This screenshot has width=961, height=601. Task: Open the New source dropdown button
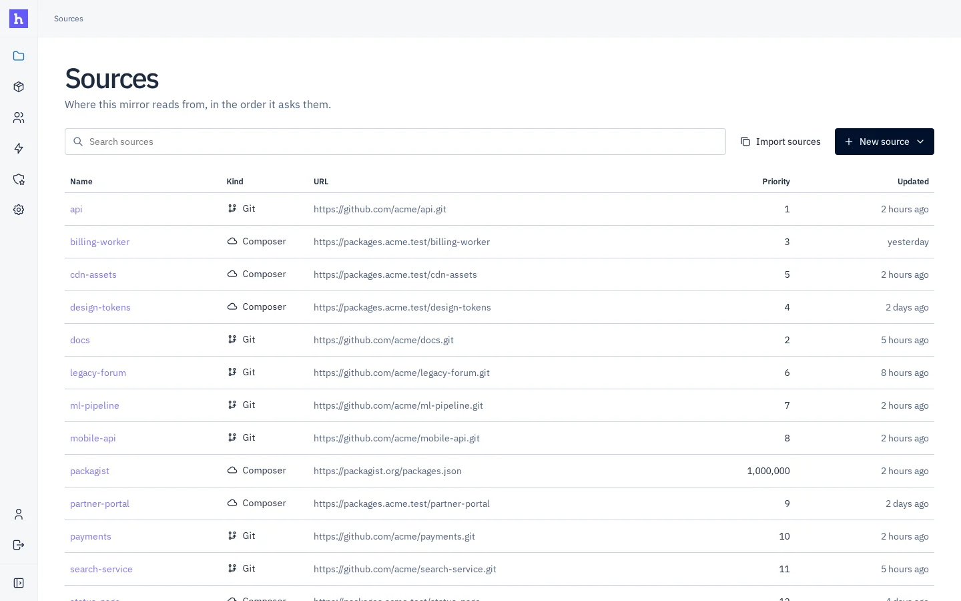(x=884, y=142)
